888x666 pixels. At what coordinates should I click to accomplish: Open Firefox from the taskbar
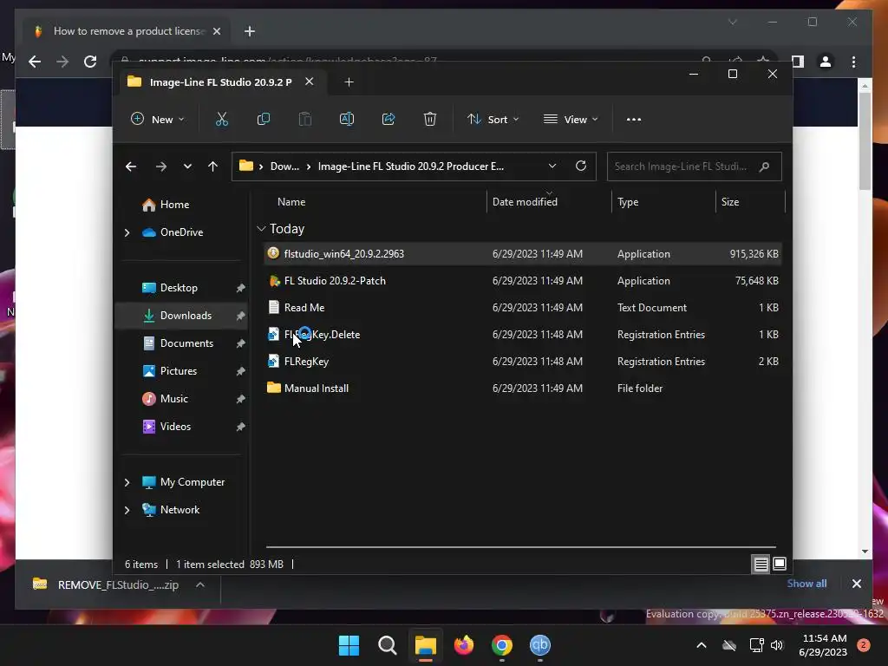point(464,645)
